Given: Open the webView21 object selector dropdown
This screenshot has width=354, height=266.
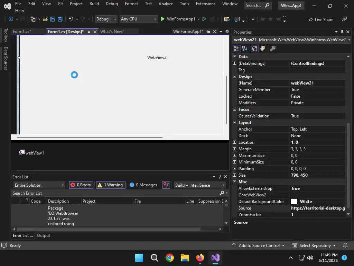Looking at the screenshot, I should click(x=349, y=40).
